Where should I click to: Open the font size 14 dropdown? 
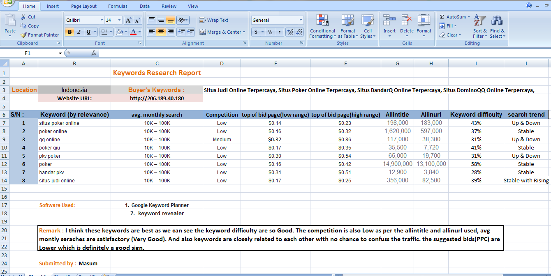120,20
